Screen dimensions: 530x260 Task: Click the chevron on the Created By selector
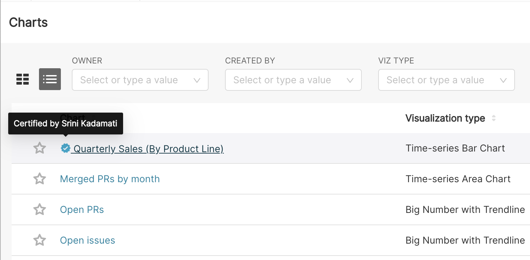point(350,80)
